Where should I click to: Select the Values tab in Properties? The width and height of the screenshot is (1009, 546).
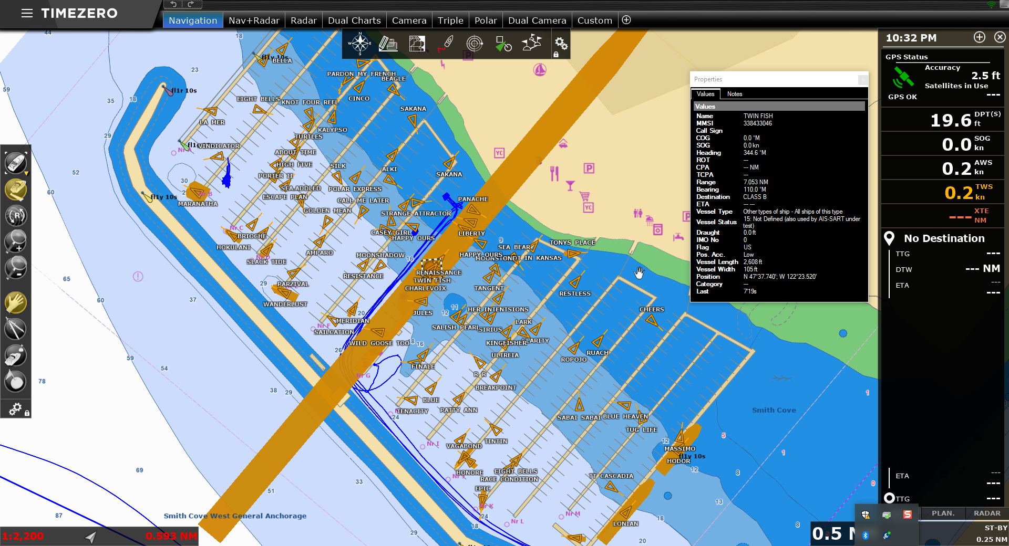(705, 94)
